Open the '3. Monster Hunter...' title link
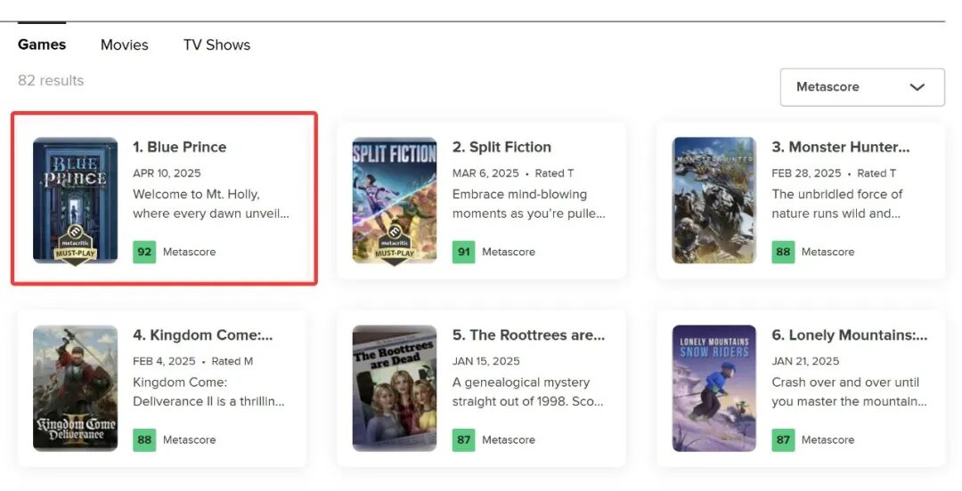The height and width of the screenshot is (491, 962). pos(841,147)
